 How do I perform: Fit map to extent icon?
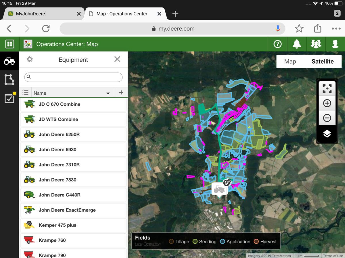tap(327, 89)
